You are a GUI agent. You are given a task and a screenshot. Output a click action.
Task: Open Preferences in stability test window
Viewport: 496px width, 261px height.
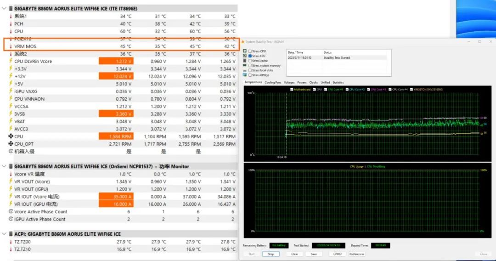pyautogui.click(x=357, y=254)
